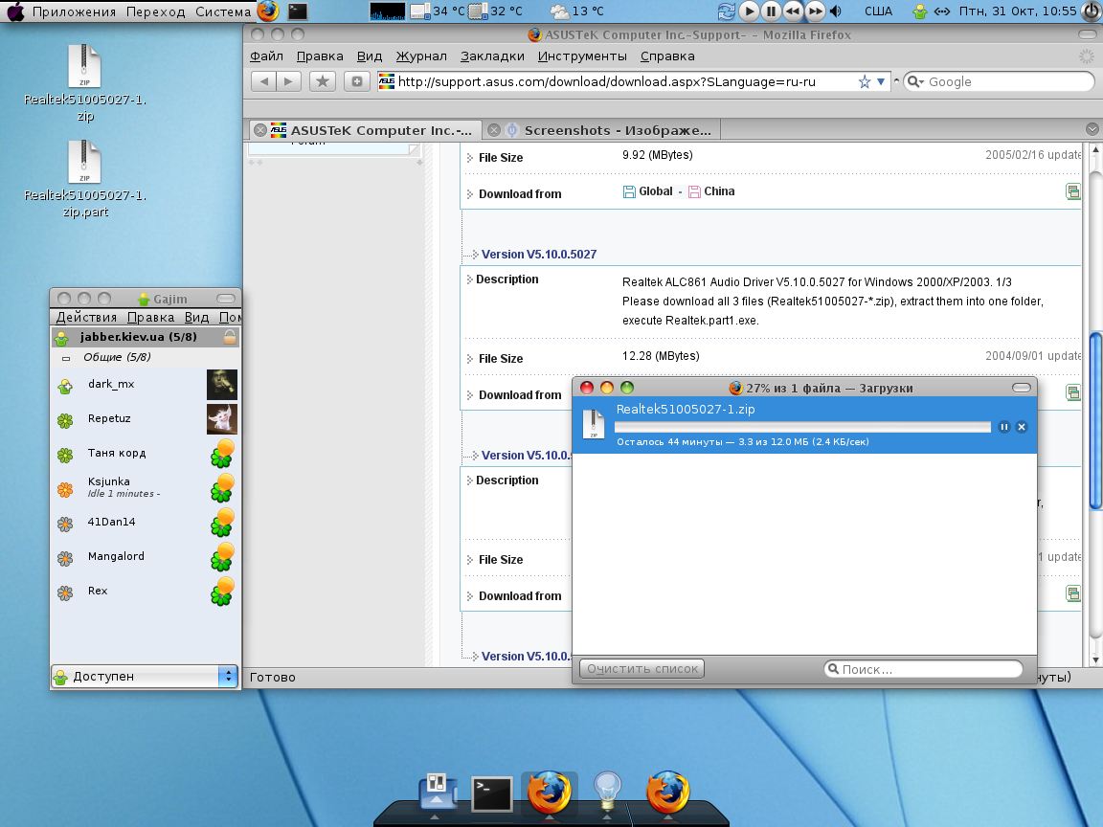
Task: Open Firefox Инструменты menu
Action: pos(582,56)
